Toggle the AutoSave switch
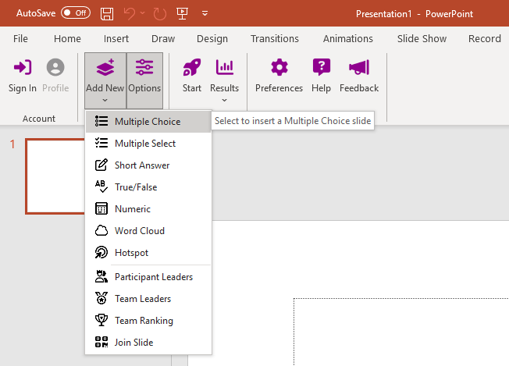The image size is (509, 366). click(x=76, y=13)
